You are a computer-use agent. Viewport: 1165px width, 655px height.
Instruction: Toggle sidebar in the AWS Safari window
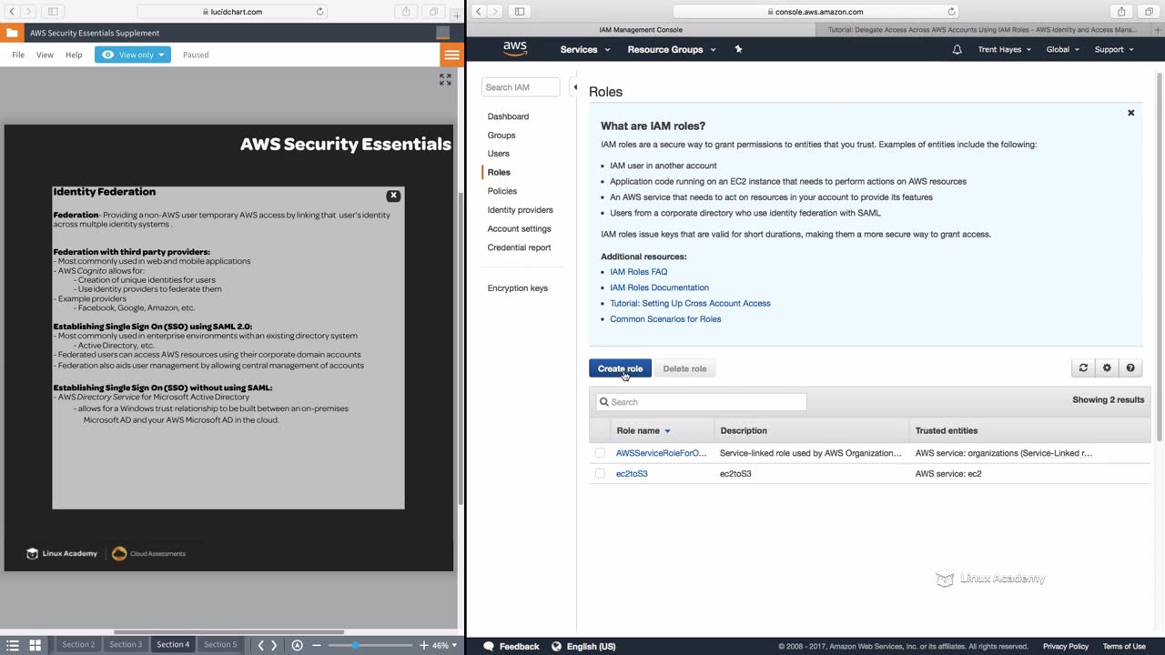pyautogui.click(x=520, y=12)
